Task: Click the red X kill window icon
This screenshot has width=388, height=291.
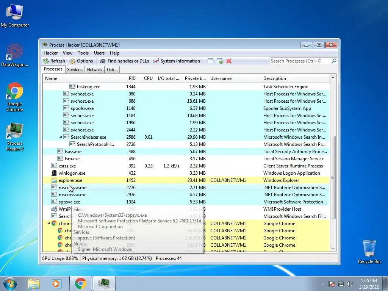Action: pos(229,61)
